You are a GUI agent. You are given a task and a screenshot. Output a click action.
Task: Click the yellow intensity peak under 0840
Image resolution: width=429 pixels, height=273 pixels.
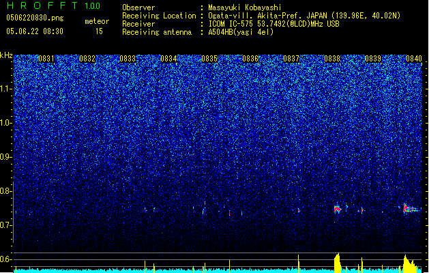[409, 264]
